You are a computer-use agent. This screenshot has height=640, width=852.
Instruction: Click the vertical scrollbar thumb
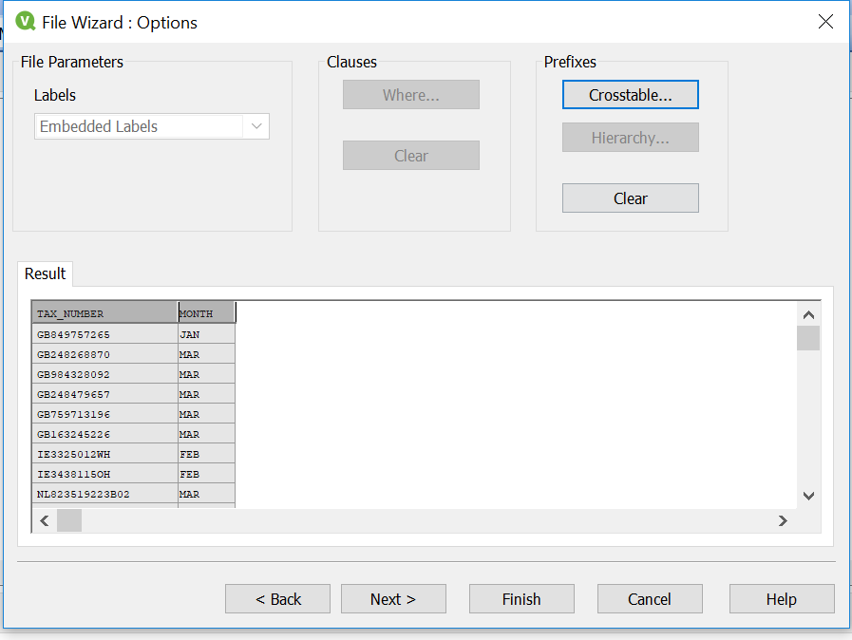(808, 338)
